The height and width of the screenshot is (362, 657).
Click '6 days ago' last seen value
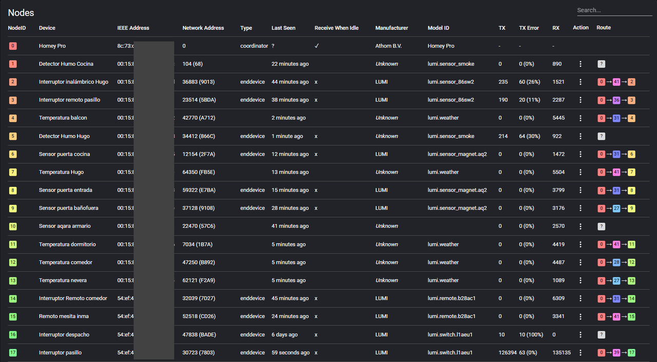(x=285, y=335)
